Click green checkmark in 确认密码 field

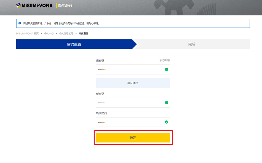tap(166, 122)
